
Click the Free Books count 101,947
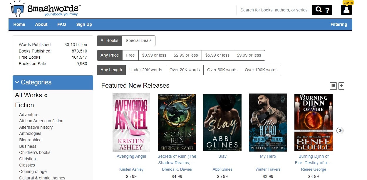pos(79,57)
